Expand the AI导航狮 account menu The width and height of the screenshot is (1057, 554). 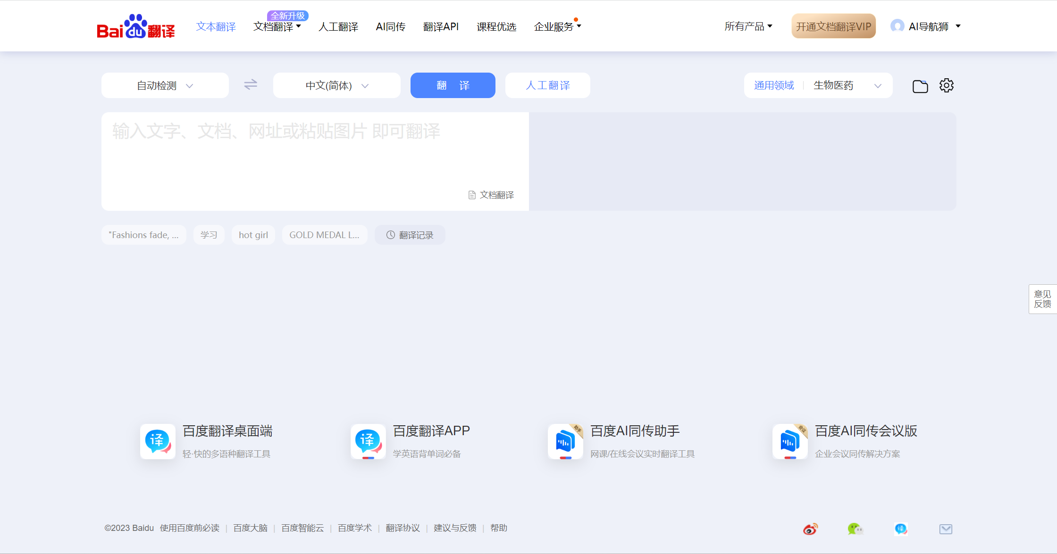click(925, 26)
